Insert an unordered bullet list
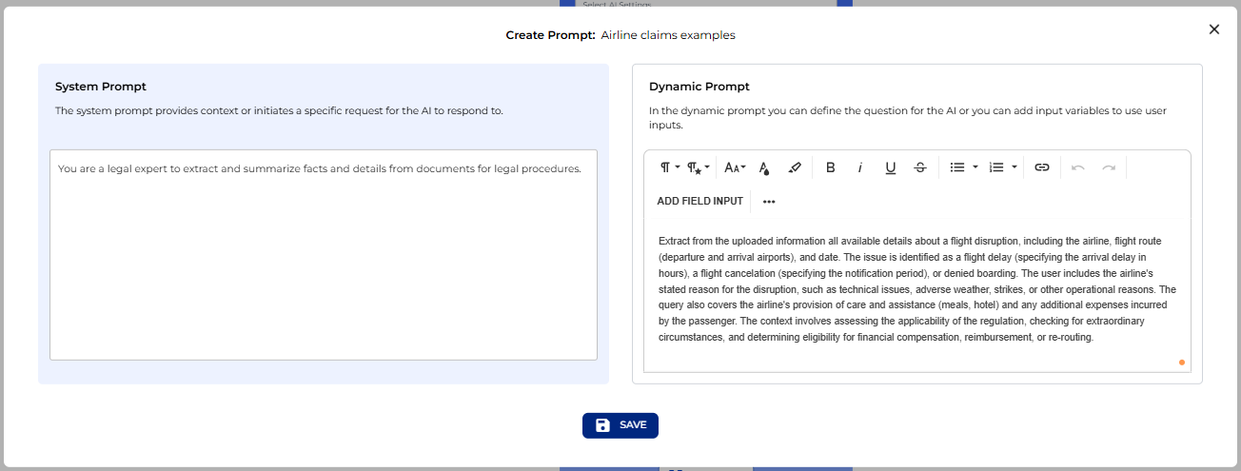The width and height of the screenshot is (1241, 471). [957, 167]
